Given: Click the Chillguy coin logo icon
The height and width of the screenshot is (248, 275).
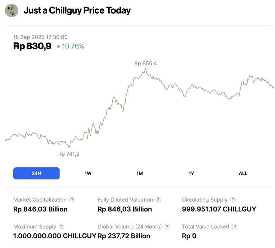Looking at the screenshot, I should coord(11,11).
